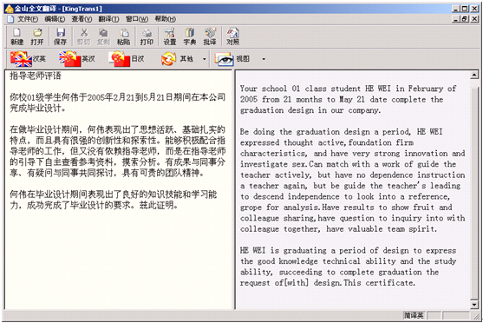Click the vertical scrollbar track of right pane
483x323 pixels.
(474, 191)
